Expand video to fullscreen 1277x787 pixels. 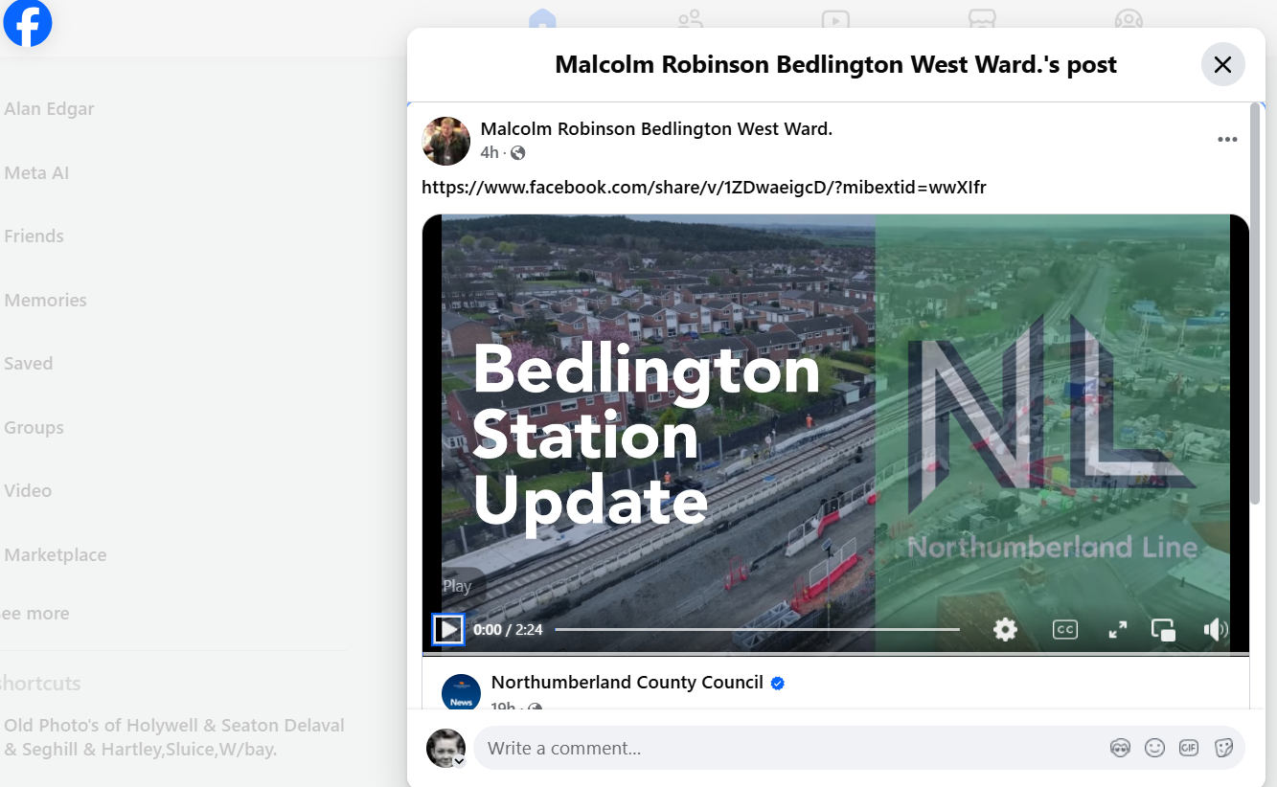click(x=1117, y=629)
